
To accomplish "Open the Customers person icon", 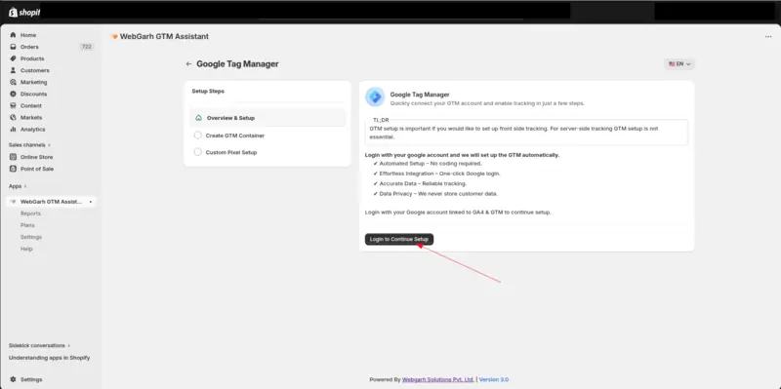I will click(14, 70).
